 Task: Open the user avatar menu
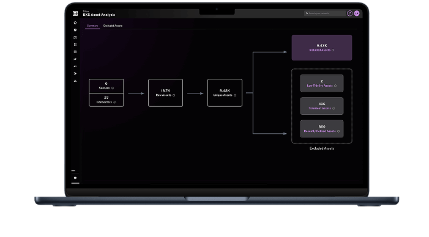357,13
